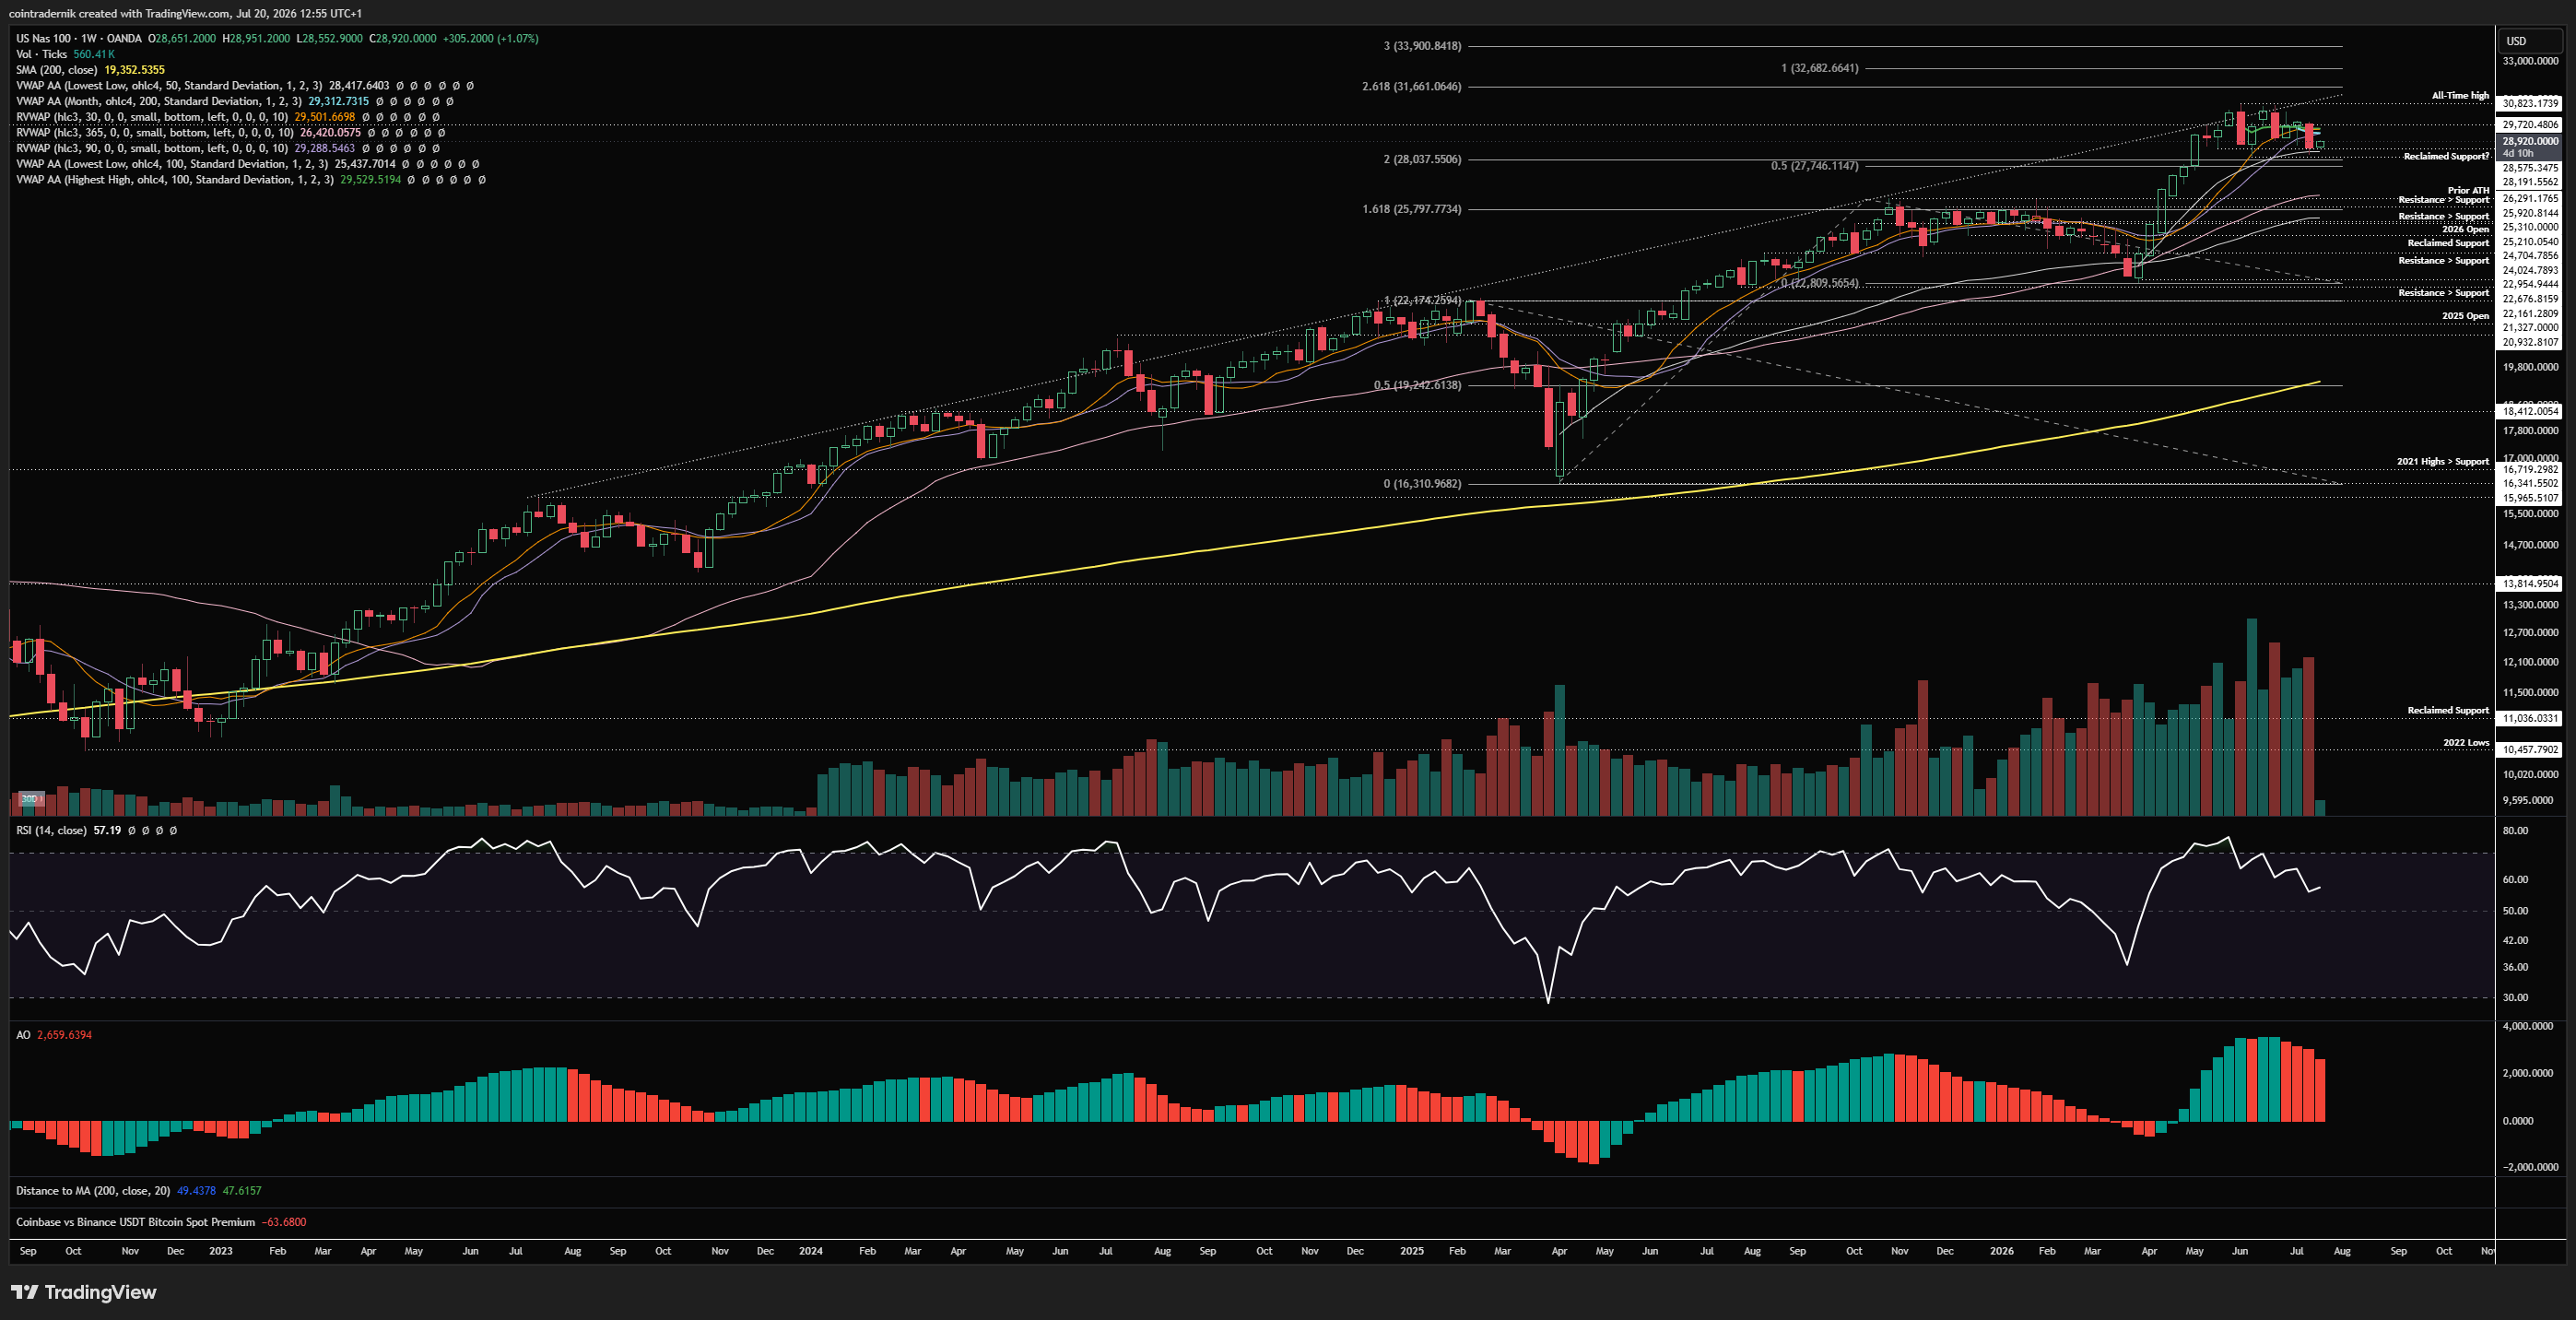Expand the Distance to MA indicator pane
2576x1320 pixels.
click(x=92, y=1191)
